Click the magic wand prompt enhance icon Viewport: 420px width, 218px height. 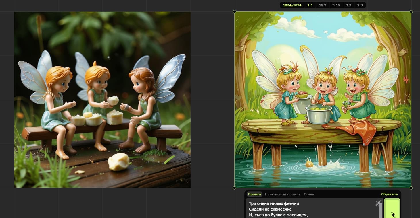pos(378,203)
